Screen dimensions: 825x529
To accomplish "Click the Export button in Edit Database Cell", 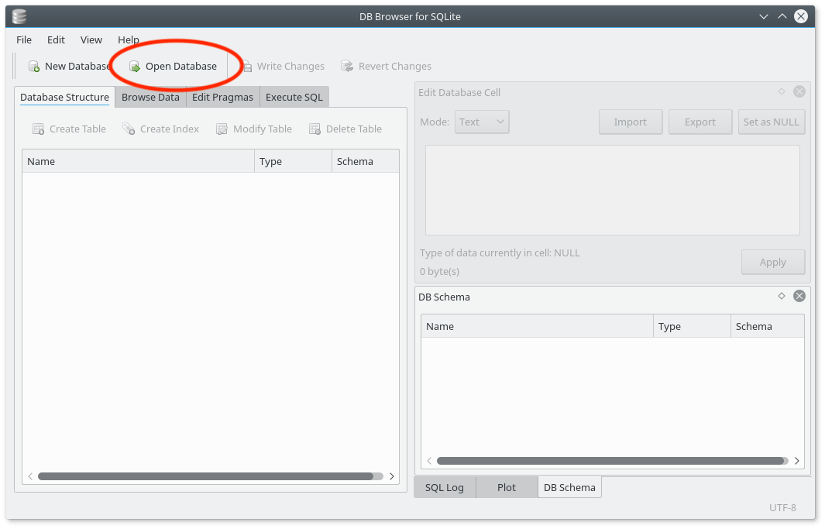I will point(700,122).
